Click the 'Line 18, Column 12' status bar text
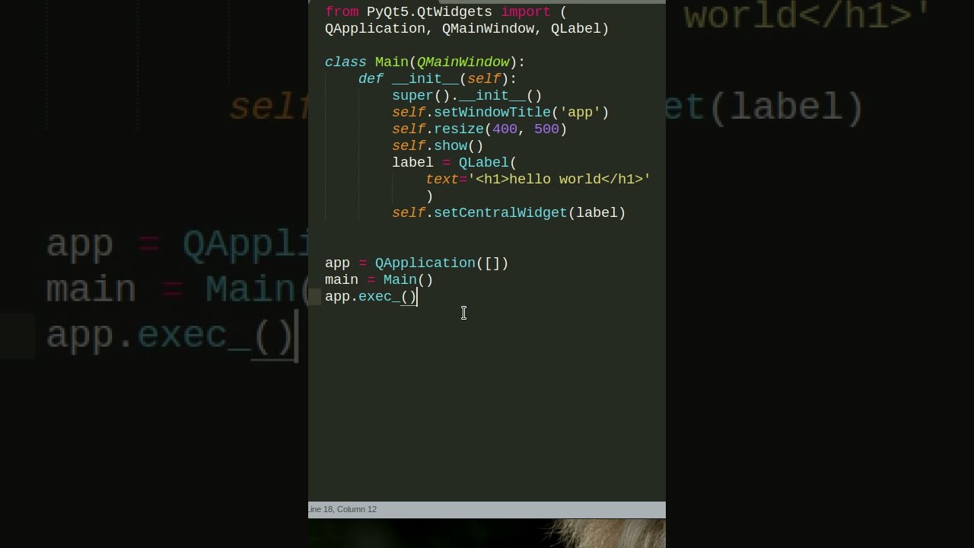This screenshot has width=974, height=548. [342, 509]
